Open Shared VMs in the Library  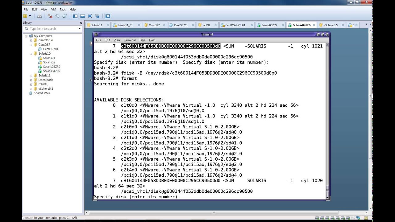coord(42,93)
